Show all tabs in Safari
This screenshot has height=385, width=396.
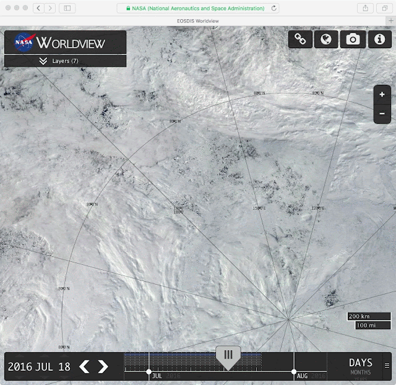pyautogui.click(x=385, y=8)
